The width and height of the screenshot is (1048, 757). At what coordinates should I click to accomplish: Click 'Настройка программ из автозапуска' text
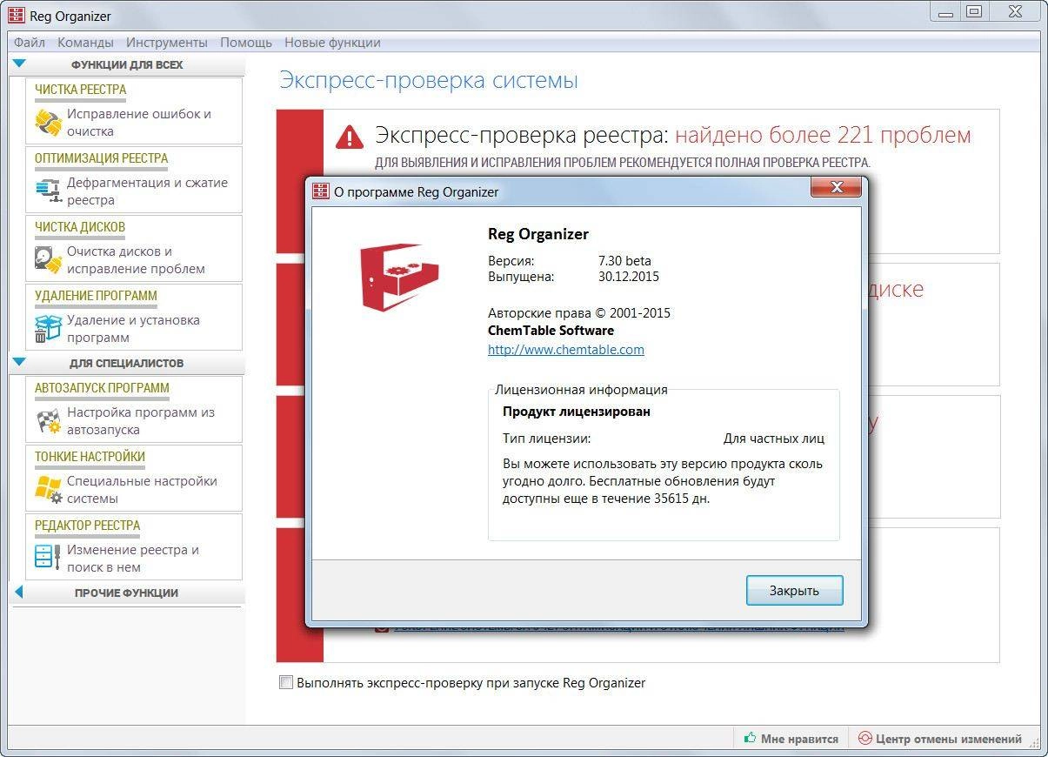pyautogui.click(x=141, y=421)
